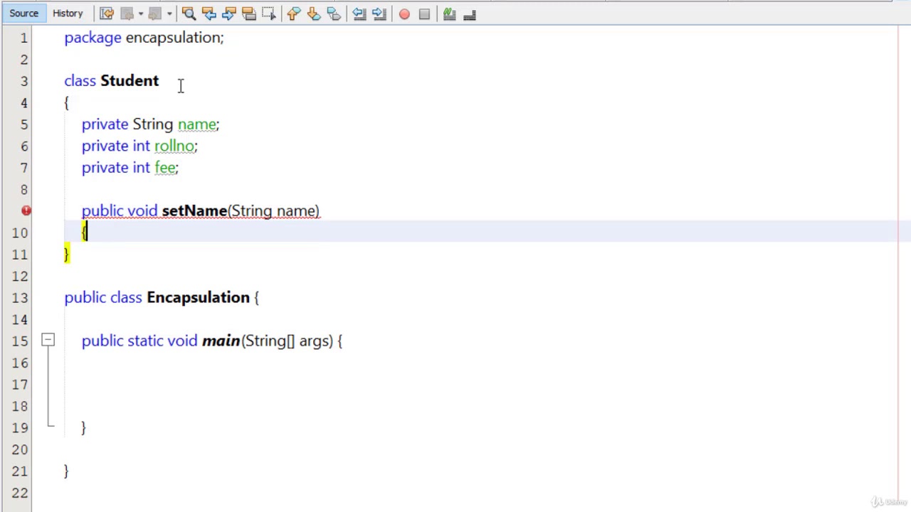This screenshot has width=911, height=512.
Task: Click '(String[] args)' in main signature
Action: click(288, 341)
